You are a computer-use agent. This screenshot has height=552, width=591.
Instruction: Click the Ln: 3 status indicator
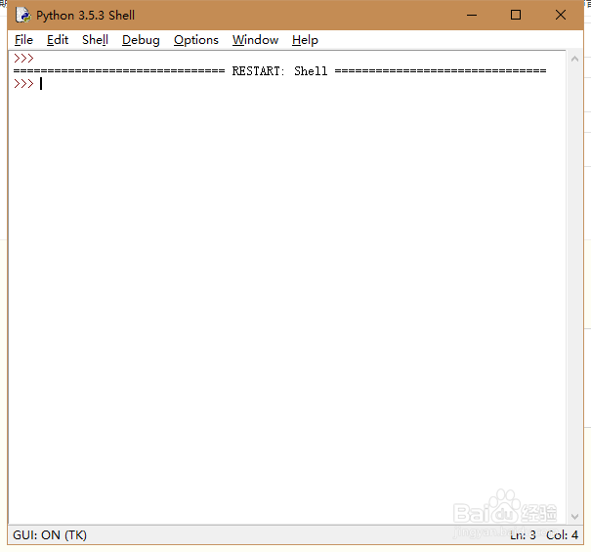point(523,535)
